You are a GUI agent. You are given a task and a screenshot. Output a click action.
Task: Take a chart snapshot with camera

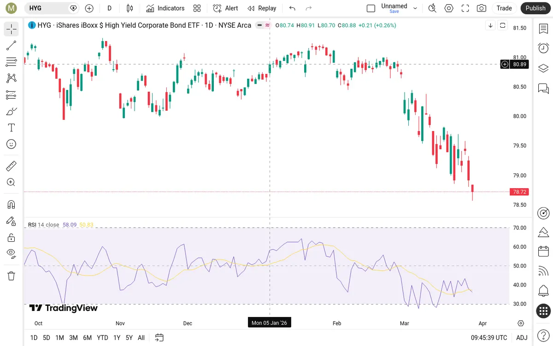tap(482, 8)
